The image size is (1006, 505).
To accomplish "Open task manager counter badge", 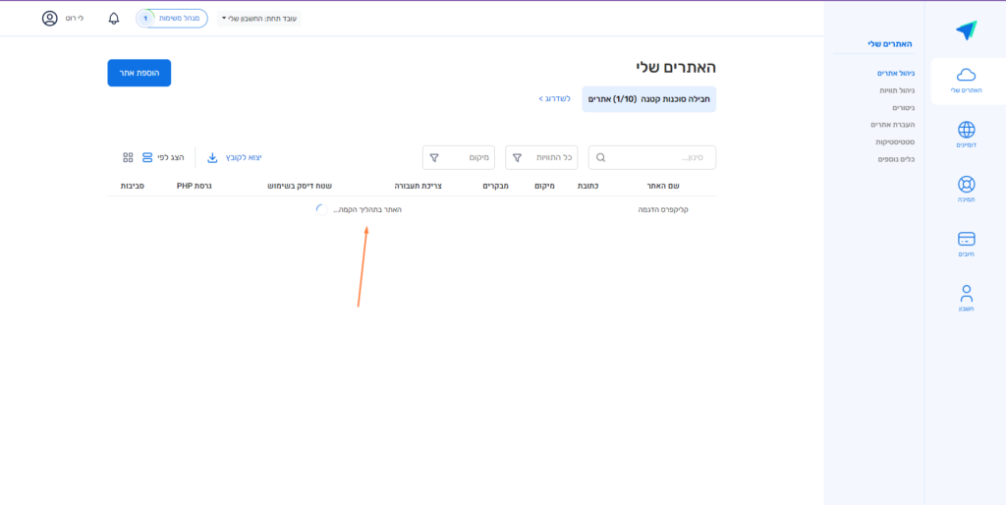I will tap(145, 18).
